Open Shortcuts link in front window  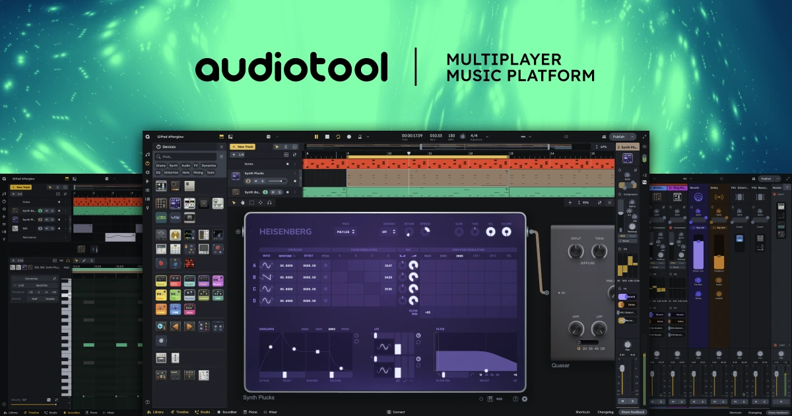(583, 412)
